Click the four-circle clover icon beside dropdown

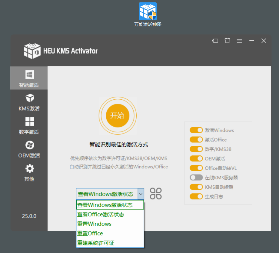(156, 194)
